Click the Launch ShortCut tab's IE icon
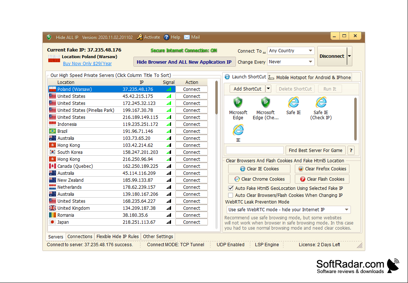 (x=227, y=77)
